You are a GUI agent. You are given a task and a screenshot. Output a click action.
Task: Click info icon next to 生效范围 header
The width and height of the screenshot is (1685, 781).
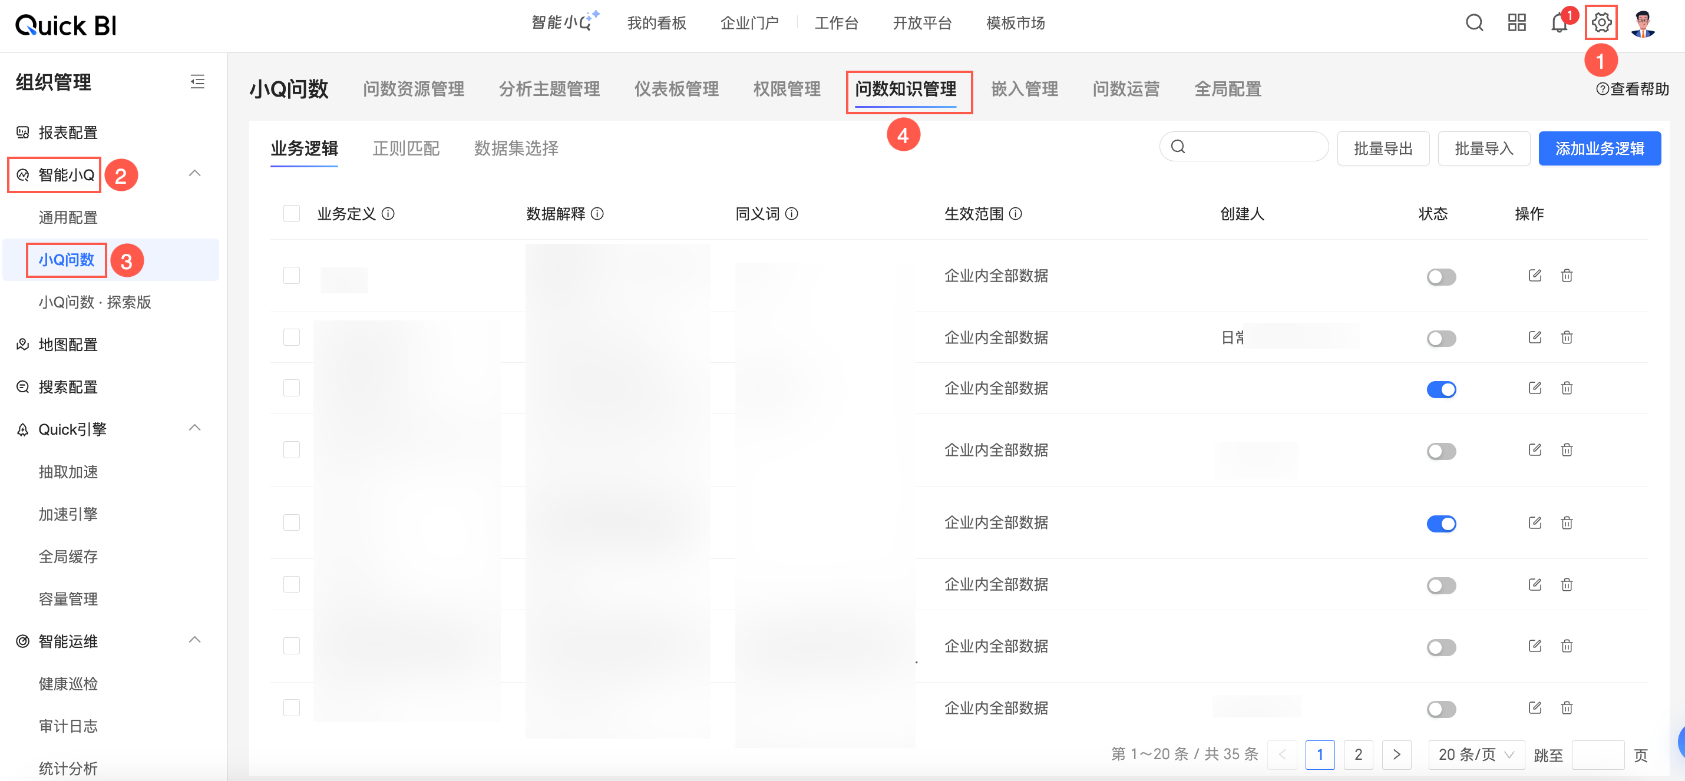click(x=1015, y=214)
